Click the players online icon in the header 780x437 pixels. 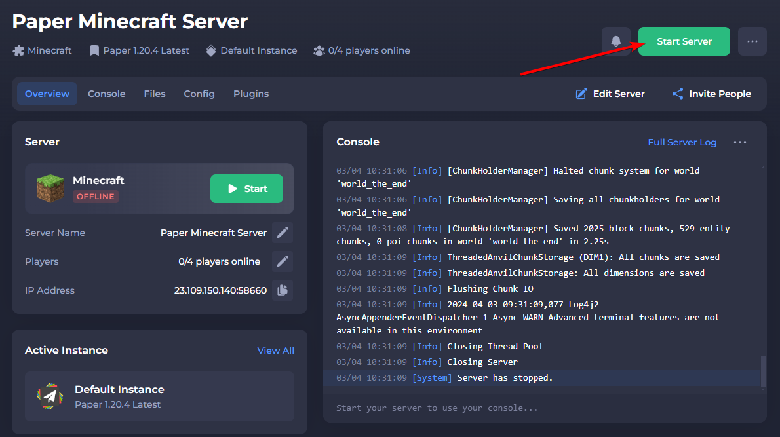[319, 50]
